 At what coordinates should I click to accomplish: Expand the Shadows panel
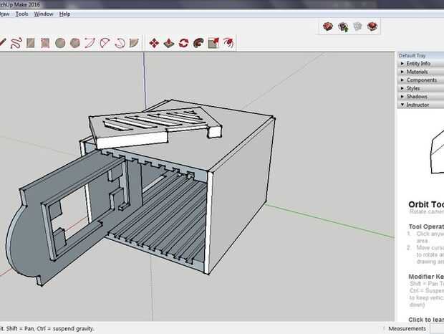(420, 96)
